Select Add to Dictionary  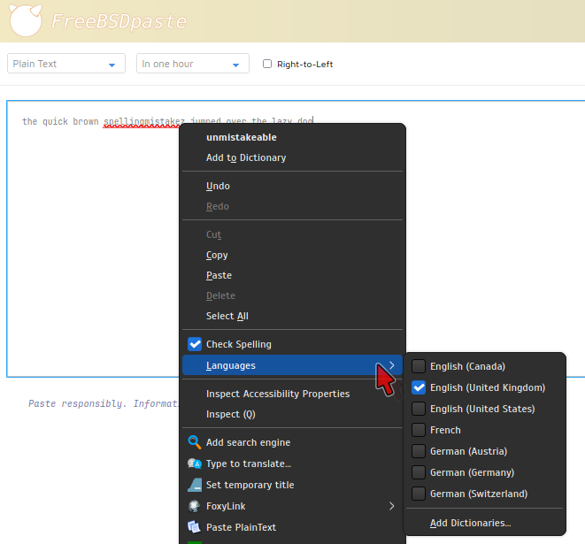click(x=246, y=157)
